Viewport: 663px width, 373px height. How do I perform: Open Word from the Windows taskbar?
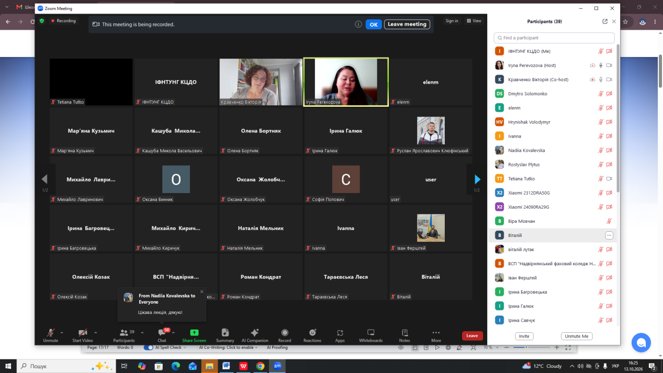tap(226, 366)
